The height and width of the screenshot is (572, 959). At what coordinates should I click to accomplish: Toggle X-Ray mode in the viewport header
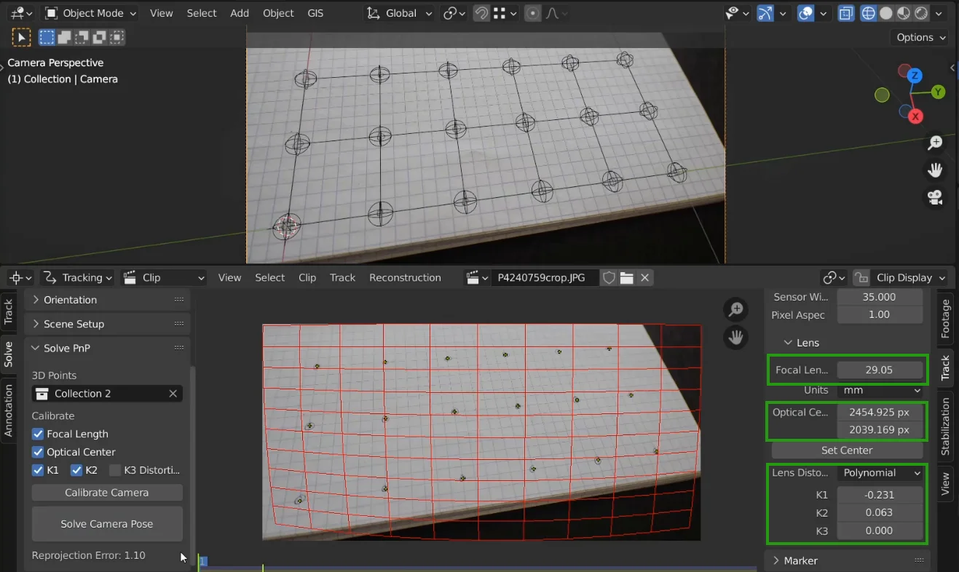[846, 13]
